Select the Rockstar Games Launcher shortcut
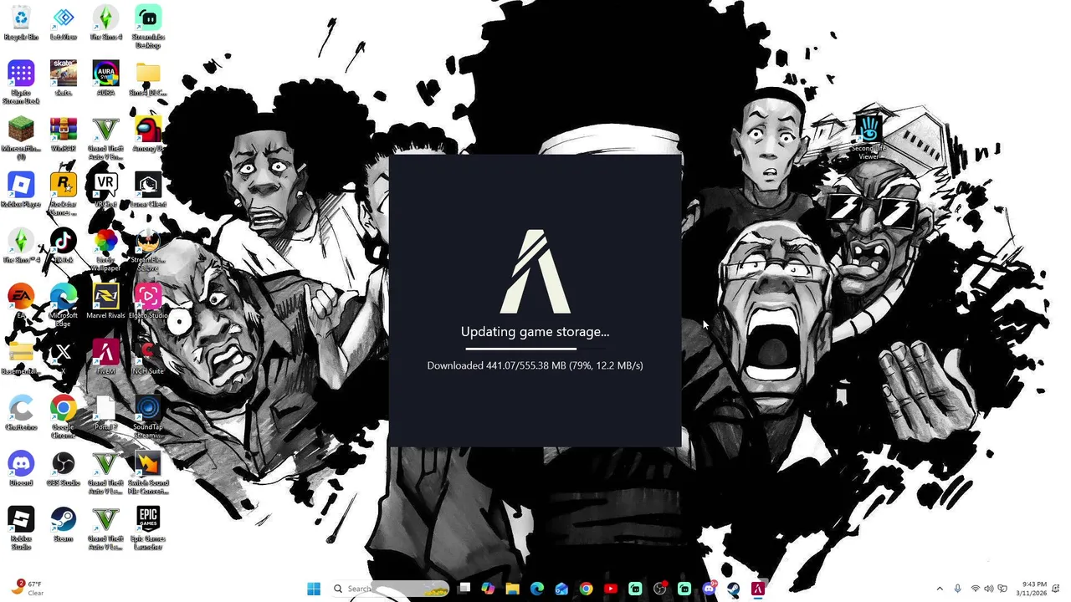The image size is (1071, 602). [x=64, y=194]
